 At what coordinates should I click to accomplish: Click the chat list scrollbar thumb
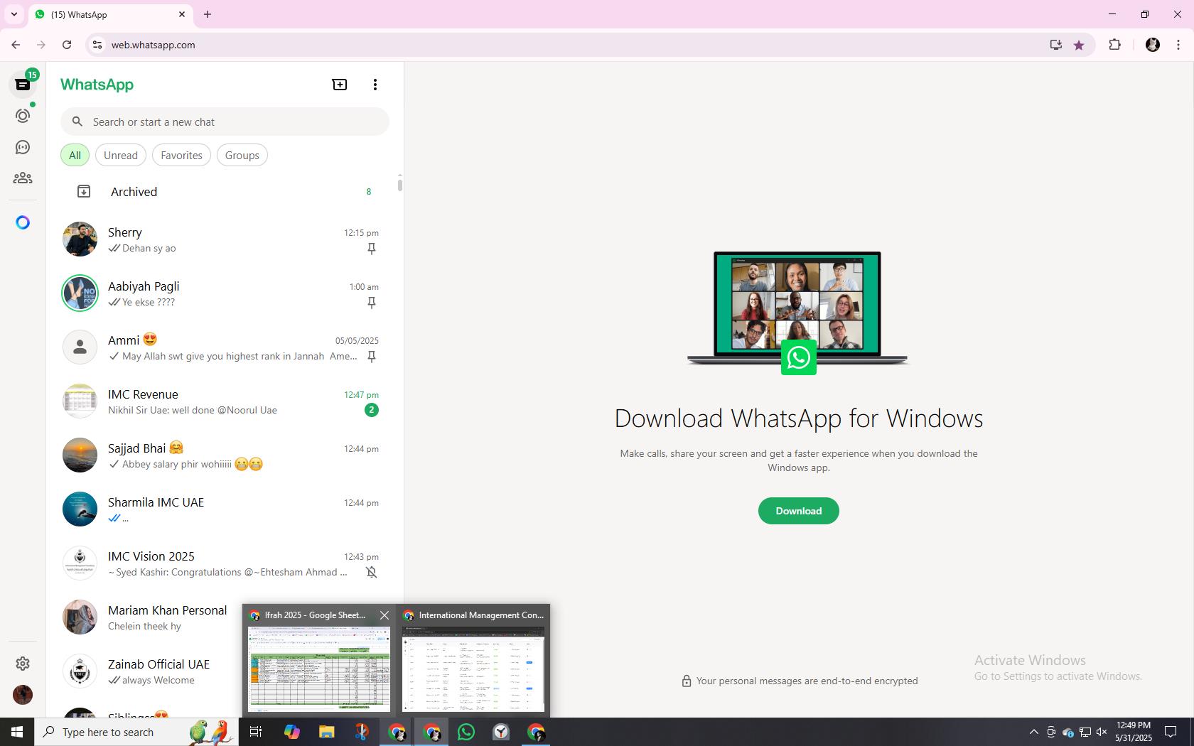399,184
